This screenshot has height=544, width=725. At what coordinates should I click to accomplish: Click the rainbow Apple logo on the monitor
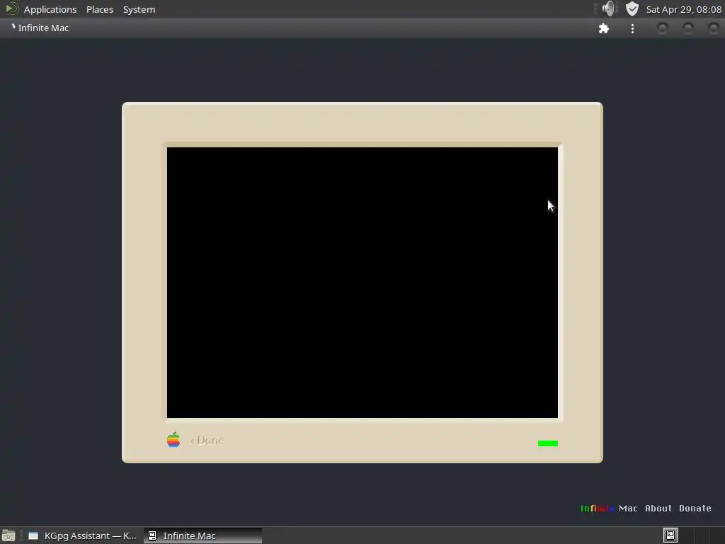(x=173, y=440)
